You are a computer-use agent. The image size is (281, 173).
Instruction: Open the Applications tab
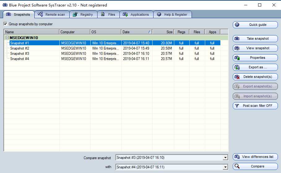136,14
